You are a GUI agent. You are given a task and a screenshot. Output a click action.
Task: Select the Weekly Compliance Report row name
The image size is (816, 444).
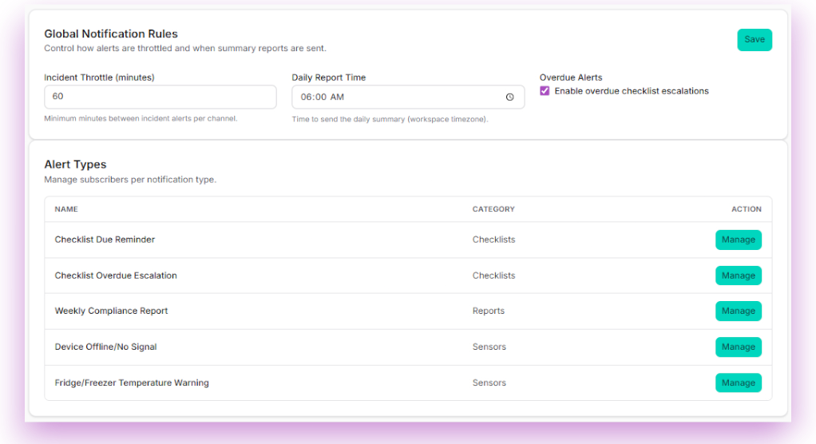pyautogui.click(x=111, y=311)
